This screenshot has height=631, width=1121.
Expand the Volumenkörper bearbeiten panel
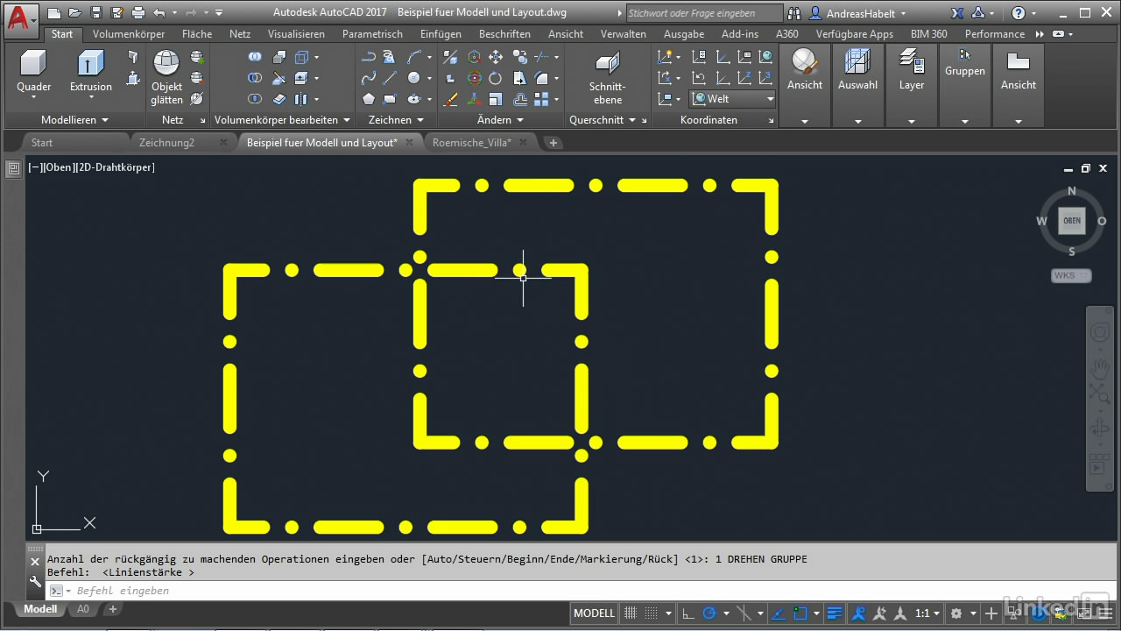point(282,120)
